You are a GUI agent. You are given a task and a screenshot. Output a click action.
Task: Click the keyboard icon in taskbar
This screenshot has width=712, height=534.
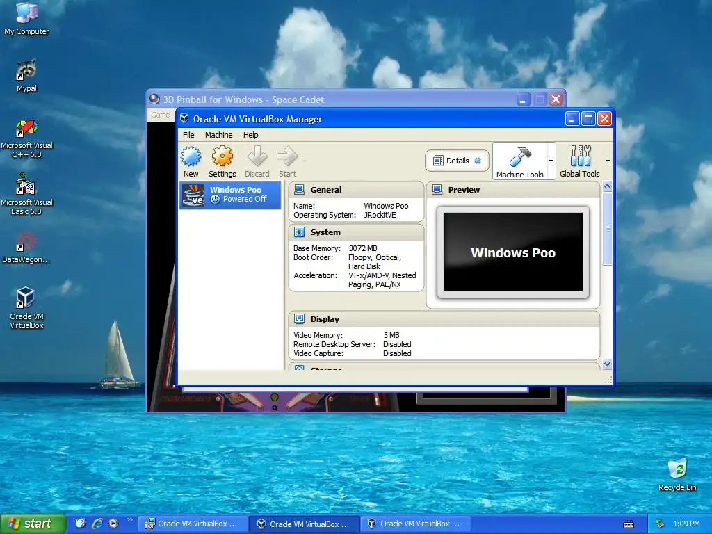629,524
